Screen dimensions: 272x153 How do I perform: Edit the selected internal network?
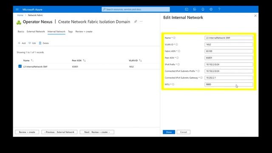pyautogui.click(x=32, y=43)
